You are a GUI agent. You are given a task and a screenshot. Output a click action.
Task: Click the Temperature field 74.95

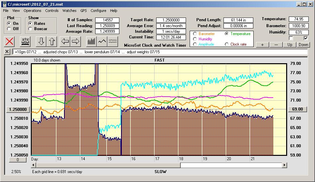(x=298, y=19)
